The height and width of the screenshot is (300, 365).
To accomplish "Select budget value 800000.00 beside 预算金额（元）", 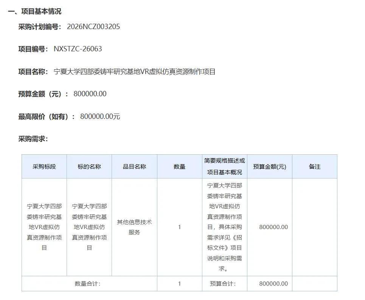I will pyautogui.click(x=90, y=94).
